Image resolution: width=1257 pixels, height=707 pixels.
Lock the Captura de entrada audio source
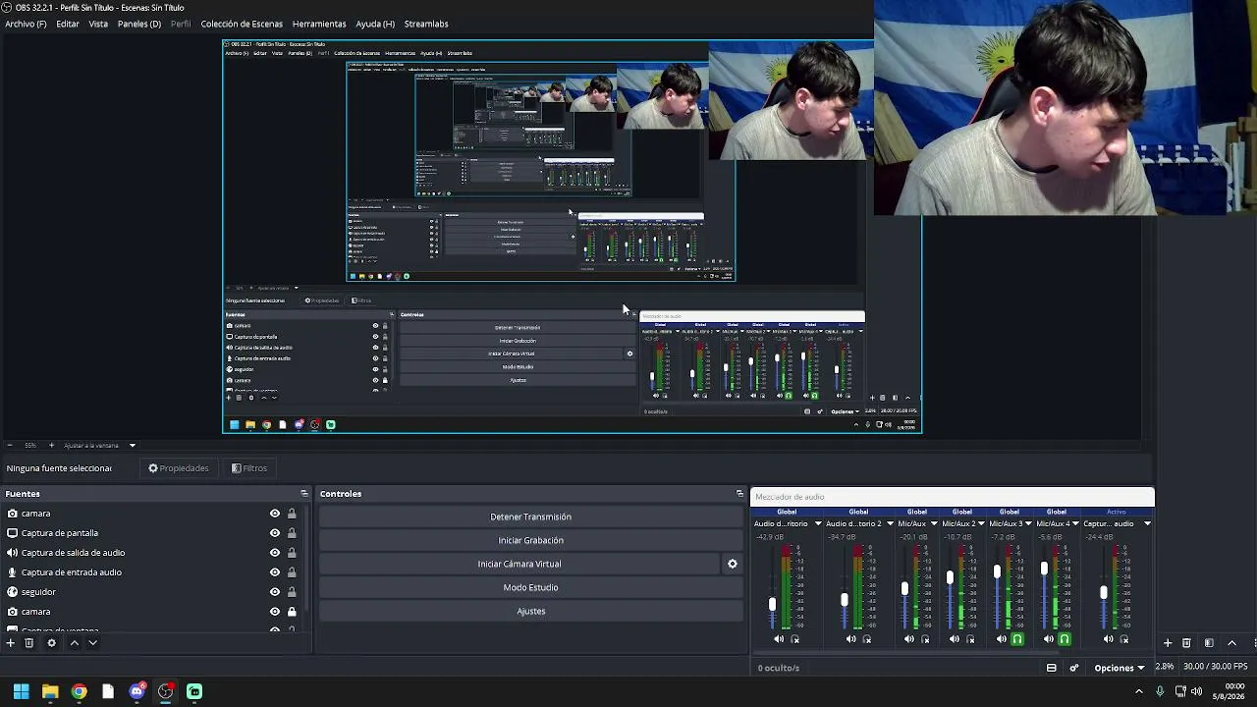(292, 572)
